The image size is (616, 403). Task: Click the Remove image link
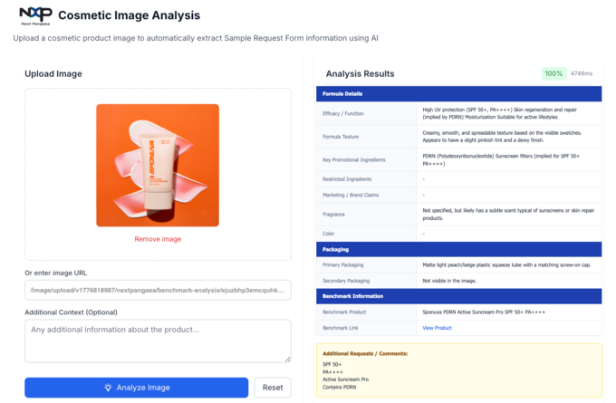(x=158, y=239)
